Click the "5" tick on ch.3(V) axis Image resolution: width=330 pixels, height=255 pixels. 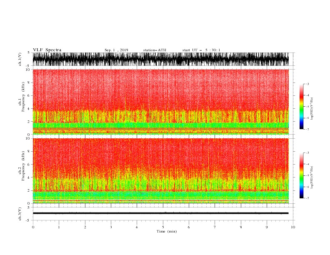coord(29,207)
